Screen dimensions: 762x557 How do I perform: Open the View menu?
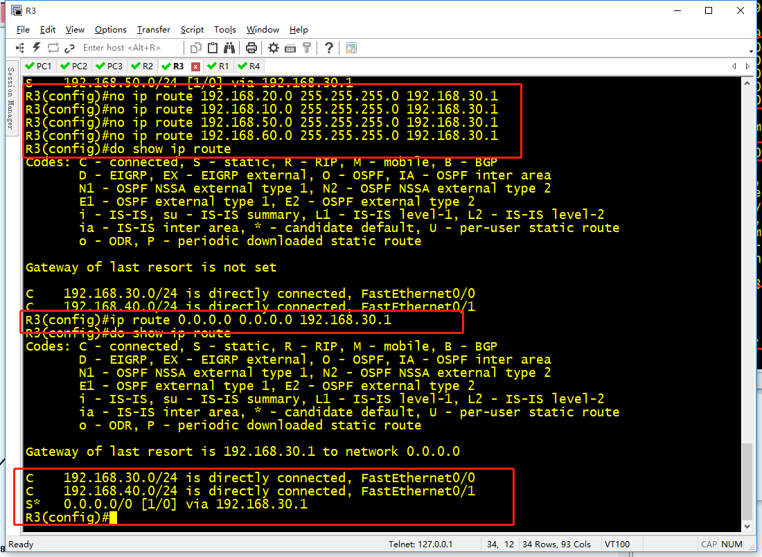coord(75,30)
